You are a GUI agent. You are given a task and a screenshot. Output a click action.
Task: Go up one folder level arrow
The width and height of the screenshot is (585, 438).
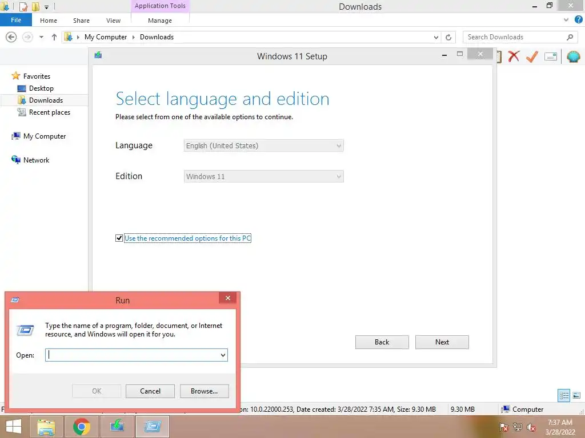click(54, 37)
